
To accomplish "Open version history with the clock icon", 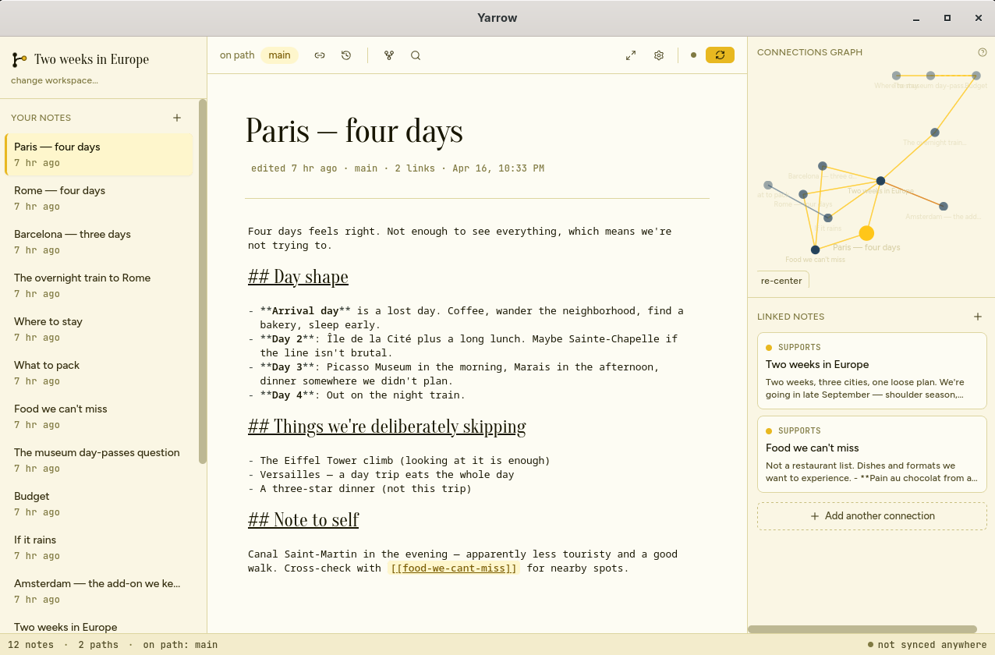I will (x=345, y=55).
